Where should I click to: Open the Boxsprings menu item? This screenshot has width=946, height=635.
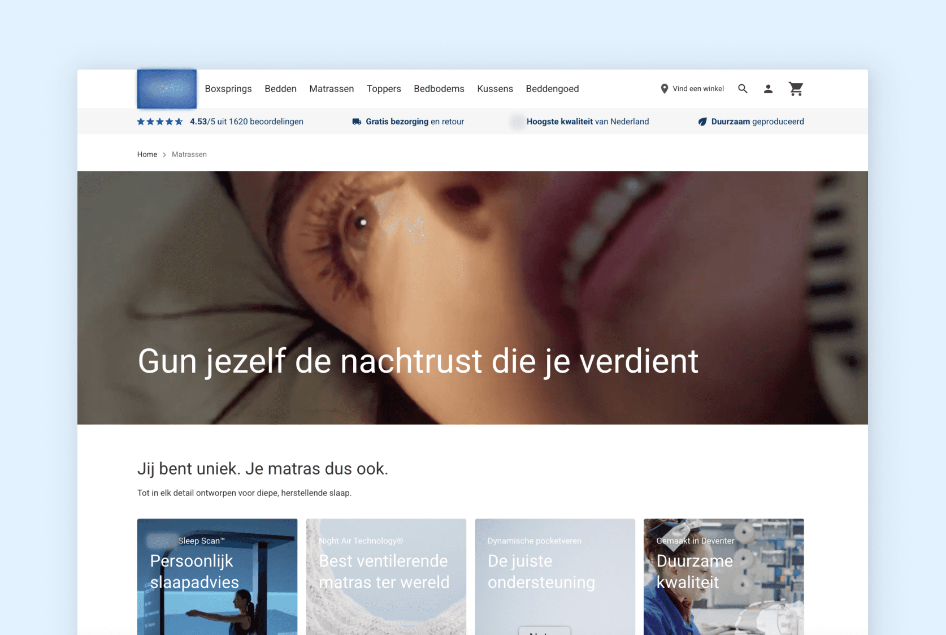[228, 89]
